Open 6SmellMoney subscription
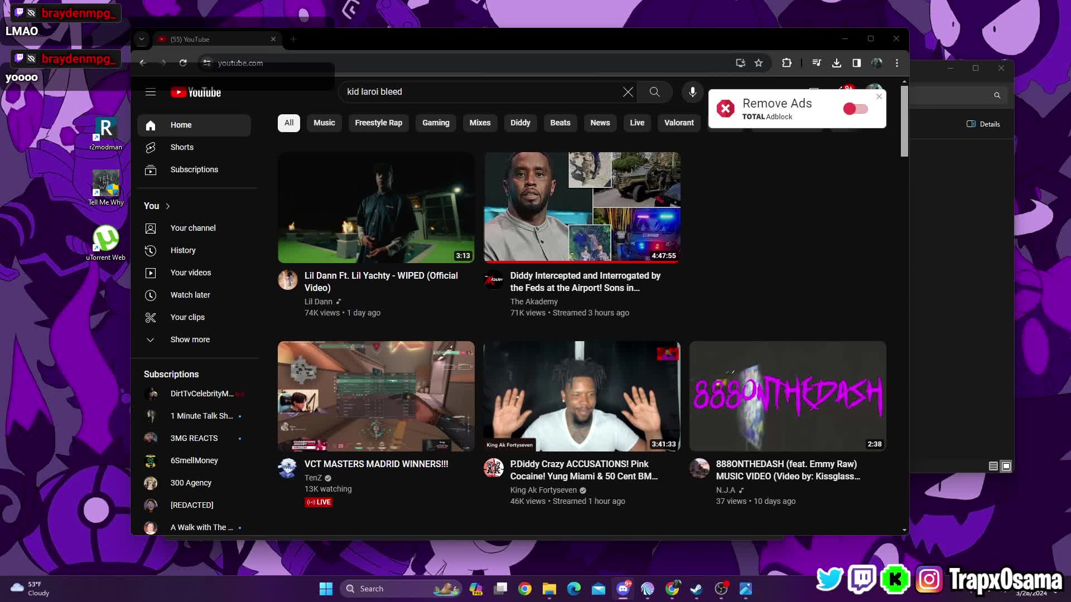Viewport: 1071px width, 602px height. tap(194, 461)
